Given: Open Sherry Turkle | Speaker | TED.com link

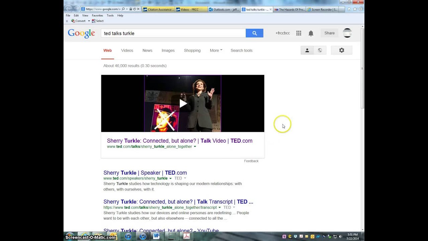Looking at the screenshot, I should pyautogui.click(x=145, y=173).
